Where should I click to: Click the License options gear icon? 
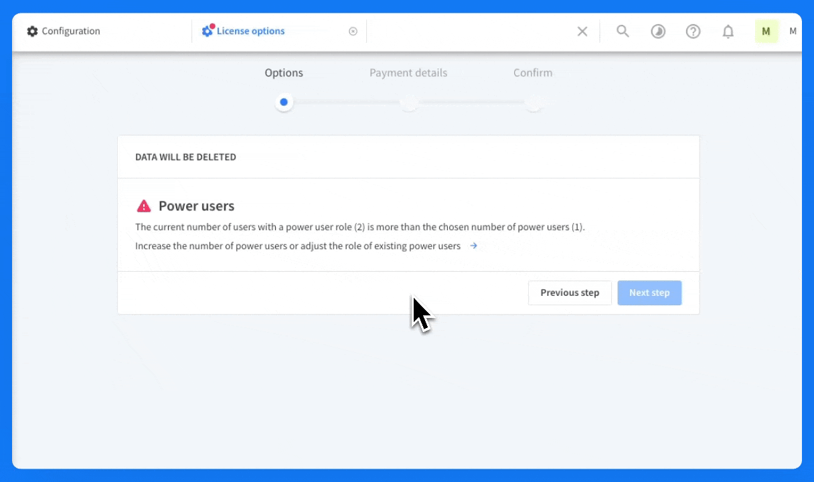[208, 31]
